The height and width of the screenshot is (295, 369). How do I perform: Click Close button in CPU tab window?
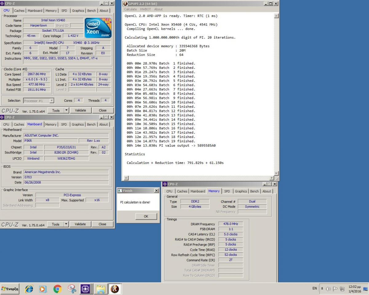coord(103,110)
